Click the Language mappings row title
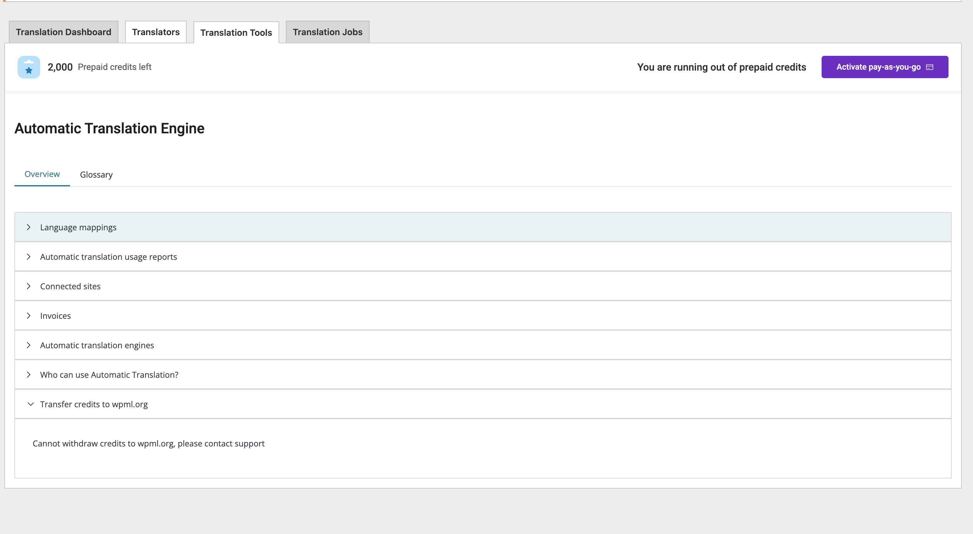Viewport: 973px width, 534px height. pyautogui.click(x=78, y=227)
